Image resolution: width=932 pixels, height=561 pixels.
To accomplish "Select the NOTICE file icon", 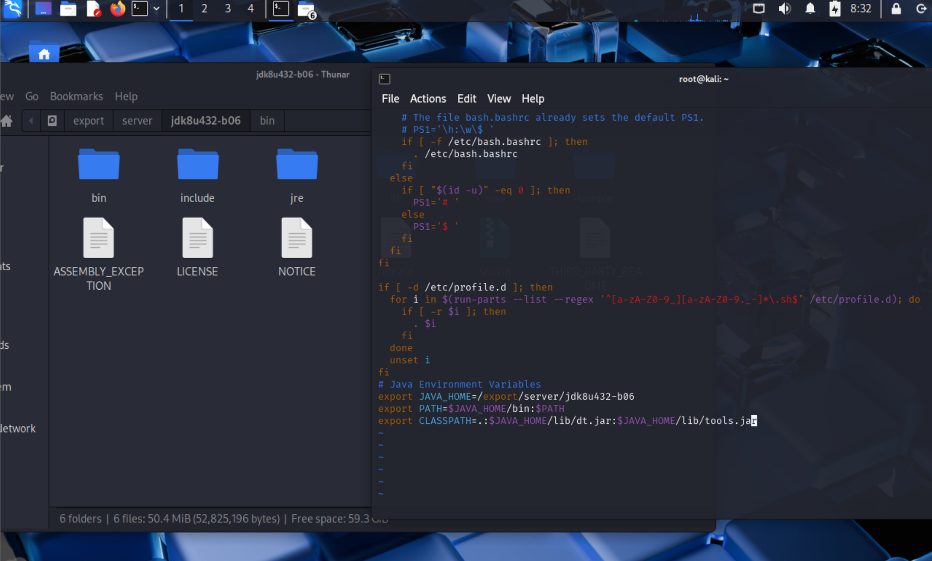I will [297, 238].
